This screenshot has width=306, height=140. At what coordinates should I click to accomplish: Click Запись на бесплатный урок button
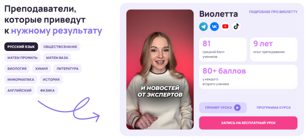click(248, 123)
